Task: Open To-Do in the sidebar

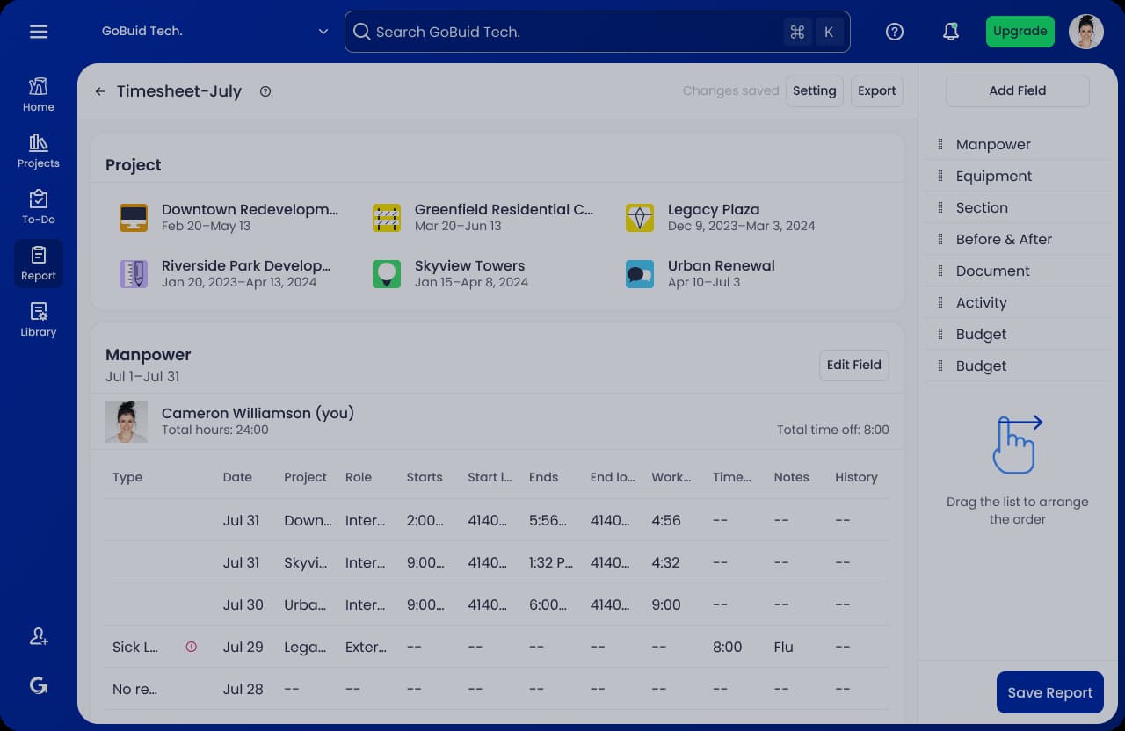Action: 39,206
